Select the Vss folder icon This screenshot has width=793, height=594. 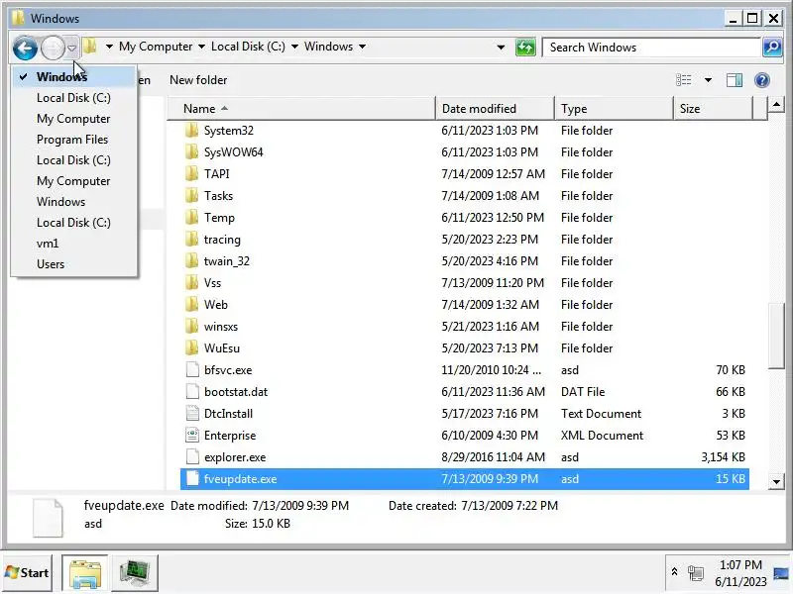[191, 283]
